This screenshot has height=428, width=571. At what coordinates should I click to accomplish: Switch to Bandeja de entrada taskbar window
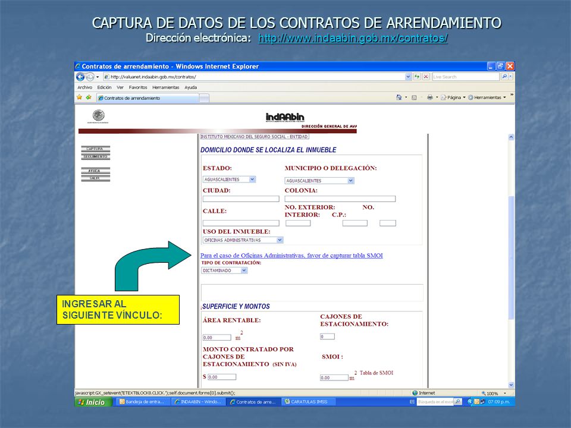142,402
